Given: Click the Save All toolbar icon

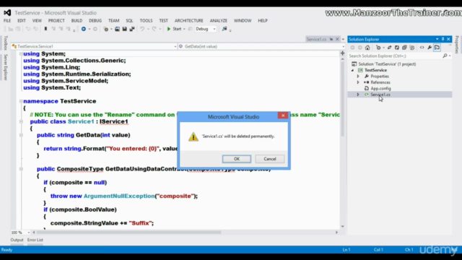Looking at the screenshot, I should coord(132,29).
